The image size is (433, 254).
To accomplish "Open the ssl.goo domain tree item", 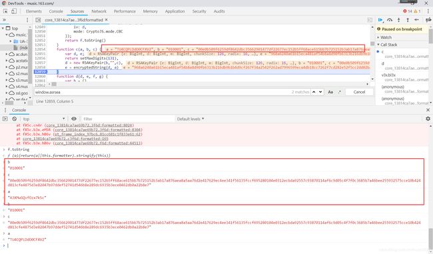I will click(18, 93).
